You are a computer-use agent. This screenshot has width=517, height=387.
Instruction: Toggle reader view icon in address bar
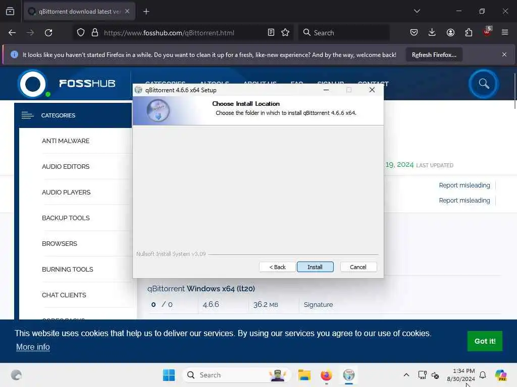click(x=271, y=33)
